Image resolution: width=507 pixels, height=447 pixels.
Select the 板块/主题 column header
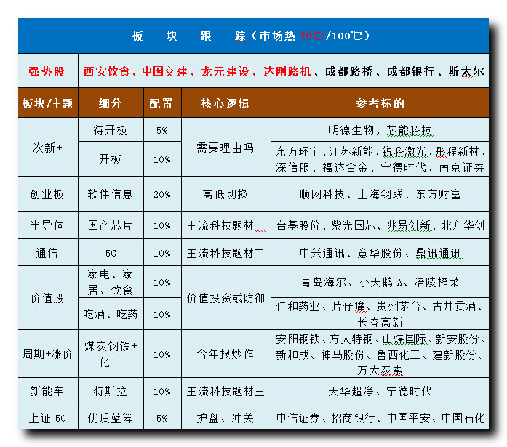pos(47,103)
